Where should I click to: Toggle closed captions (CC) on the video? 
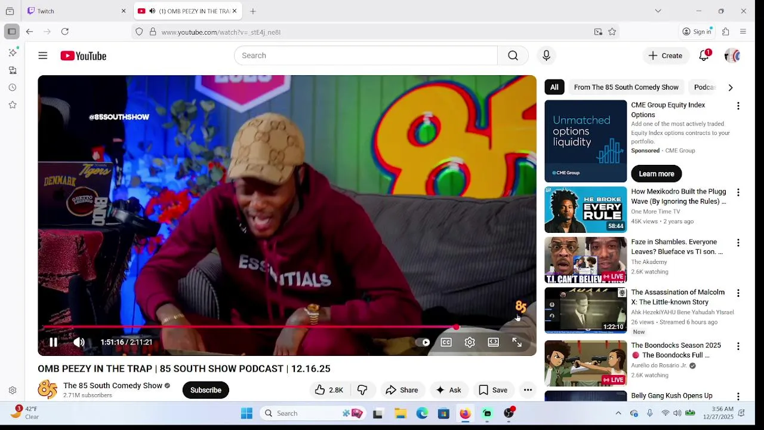(446, 342)
